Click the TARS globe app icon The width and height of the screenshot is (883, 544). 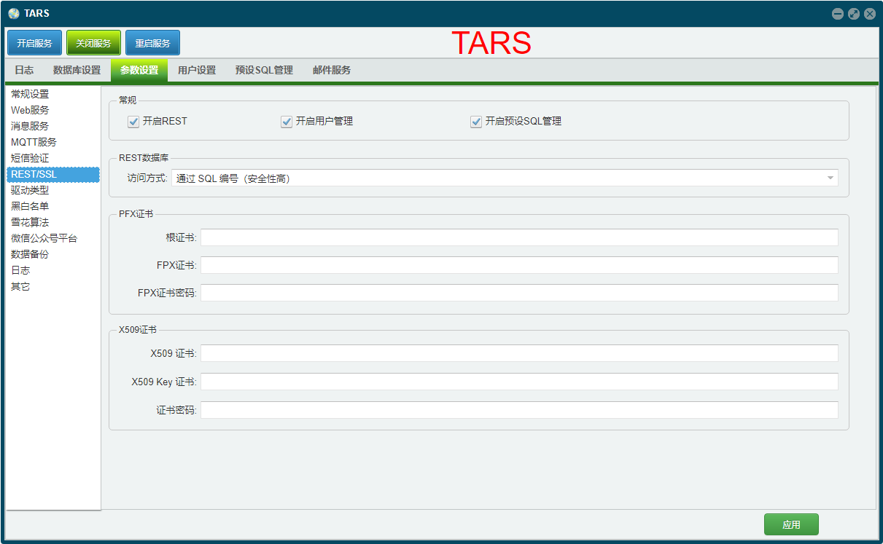click(x=14, y=14)
